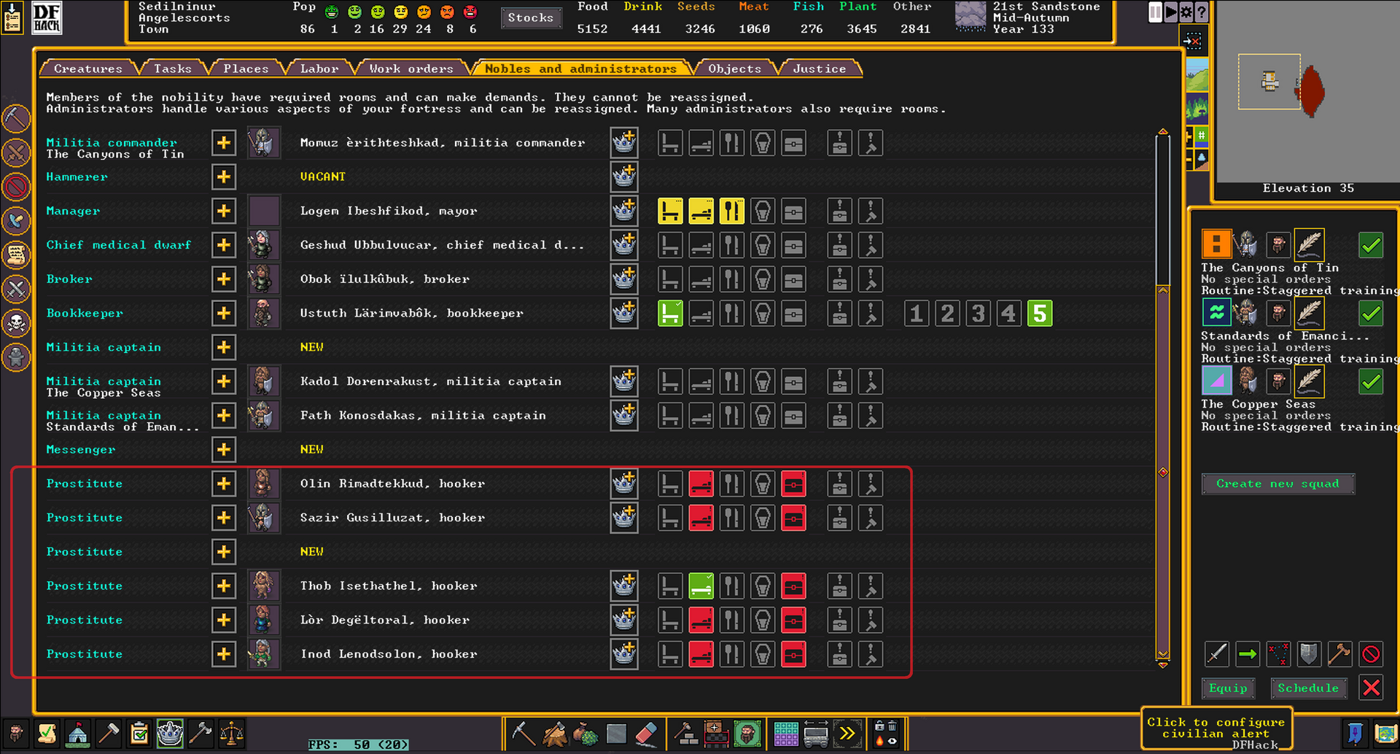Switch to the Tasks tab
1400x754 pixels.
pos(173,69)
